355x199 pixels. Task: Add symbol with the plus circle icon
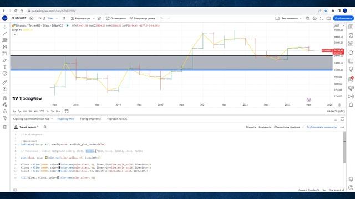(32, 18)
